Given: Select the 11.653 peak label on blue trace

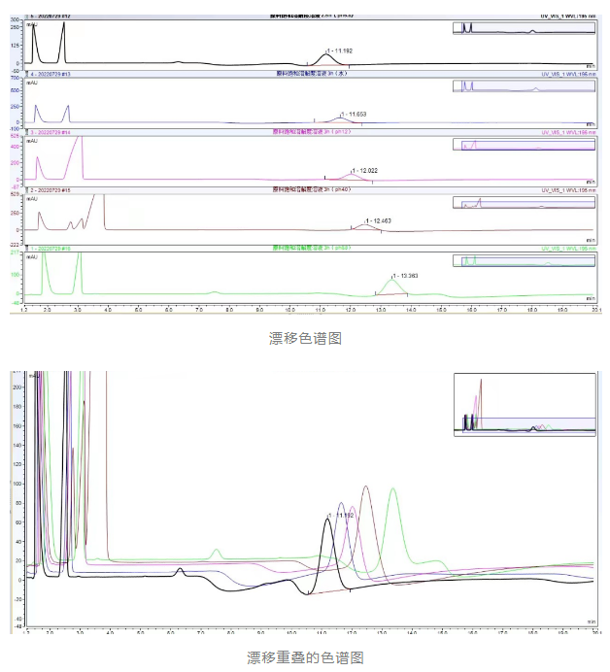Looking at the screenshot, I should (354, 114).
